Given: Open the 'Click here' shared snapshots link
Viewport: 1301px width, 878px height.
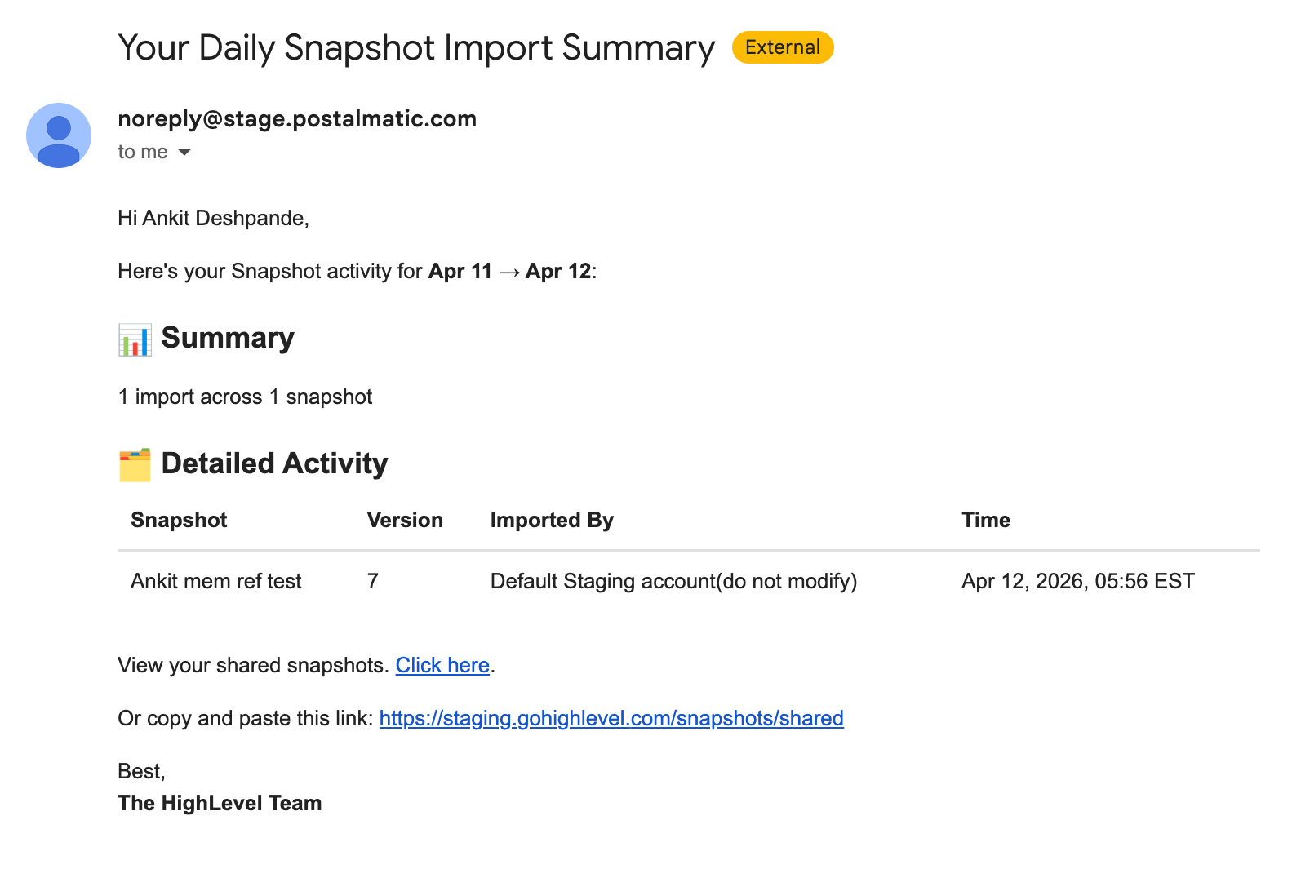Looking at the screenshot, I should pyautogui.click(x=442, y=666).
